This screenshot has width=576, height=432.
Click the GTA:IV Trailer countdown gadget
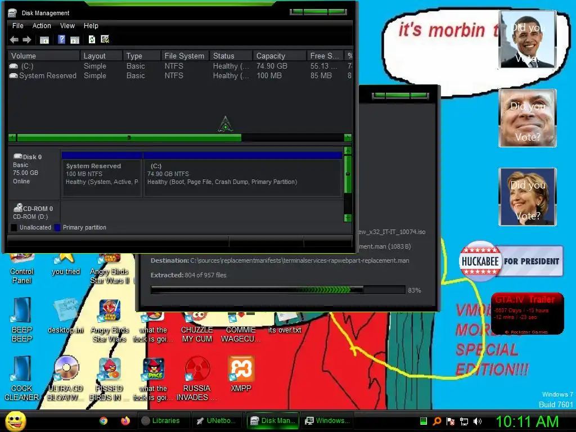528,314
